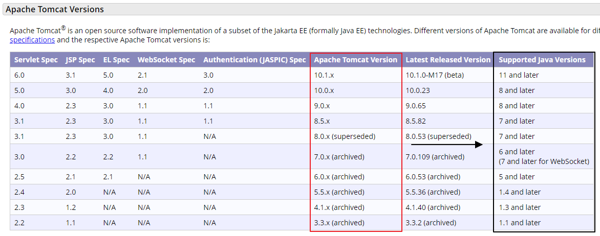
Task: Select the 10.1.0-M17 (beta) release cell
Action: pos(435,75)
